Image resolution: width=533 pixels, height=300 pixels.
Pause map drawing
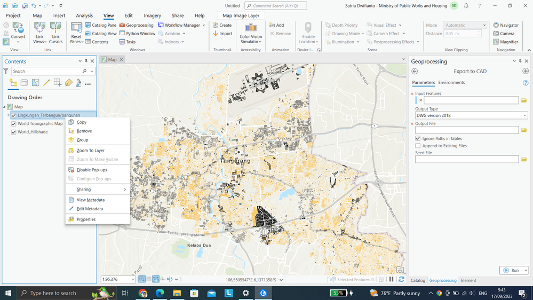coord(391,279)
